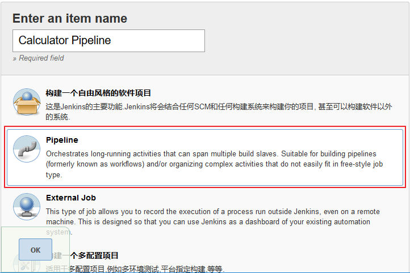Select the Pipeline pipe icon
This screenshot has width=410, height=273.
27,149
